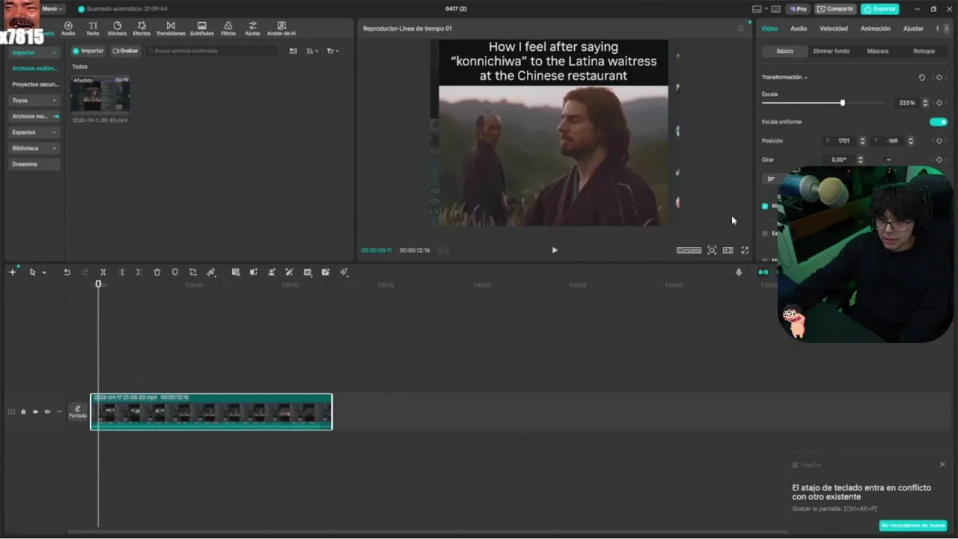Image resolution: width=958 pixels, height=539 pixels.
Task: Play the preview video
Action: (555, 250)
